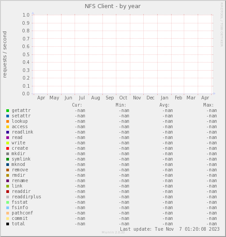Click the Munin 2.0.33 footer text

click(x=113, y=233)
